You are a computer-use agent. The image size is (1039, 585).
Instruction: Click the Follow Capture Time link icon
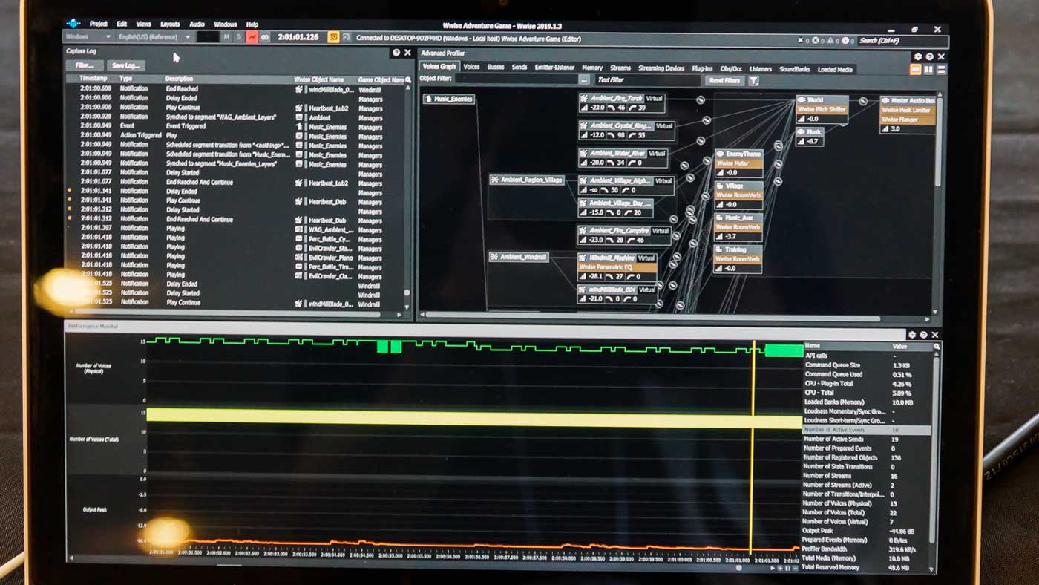point(266,36)
